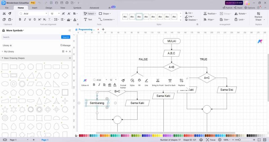The height and width of the screenshot is (142, 269).
Task: Select the Sama Sisi flowchart shape
Action: [227, 90]
